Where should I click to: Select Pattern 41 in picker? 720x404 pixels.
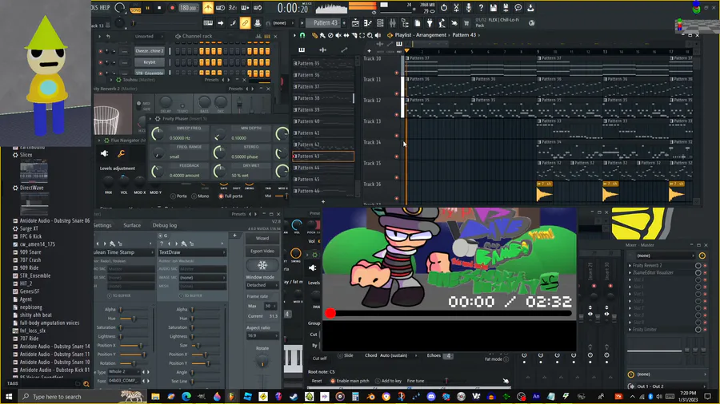click(323, 133)
